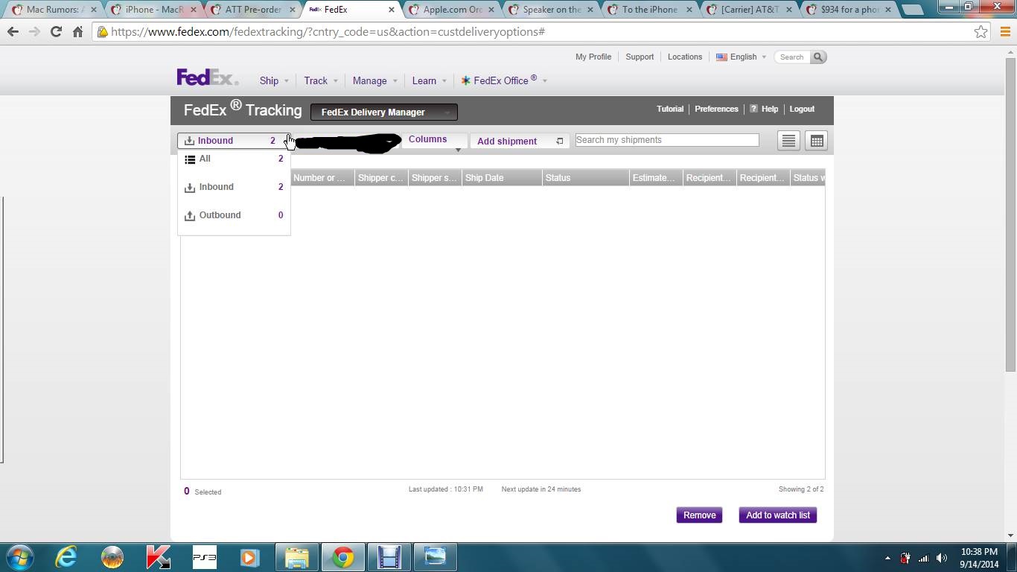Click the search magnifier icon

[x=817, y=57]
